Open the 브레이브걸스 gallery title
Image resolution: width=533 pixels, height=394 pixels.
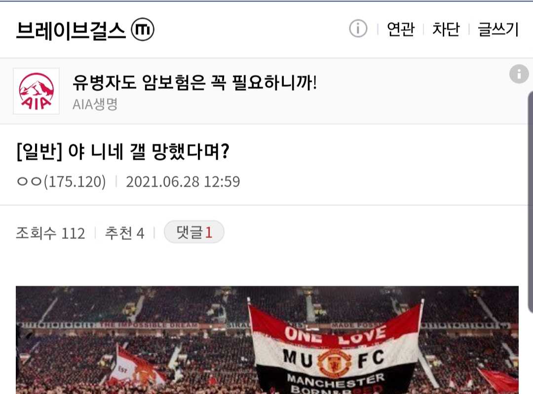click(71, 30)
